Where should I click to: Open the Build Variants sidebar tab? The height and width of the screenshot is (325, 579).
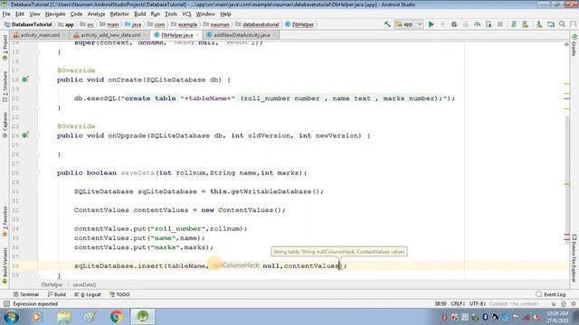pyautogui.click(x=5, y=265)
